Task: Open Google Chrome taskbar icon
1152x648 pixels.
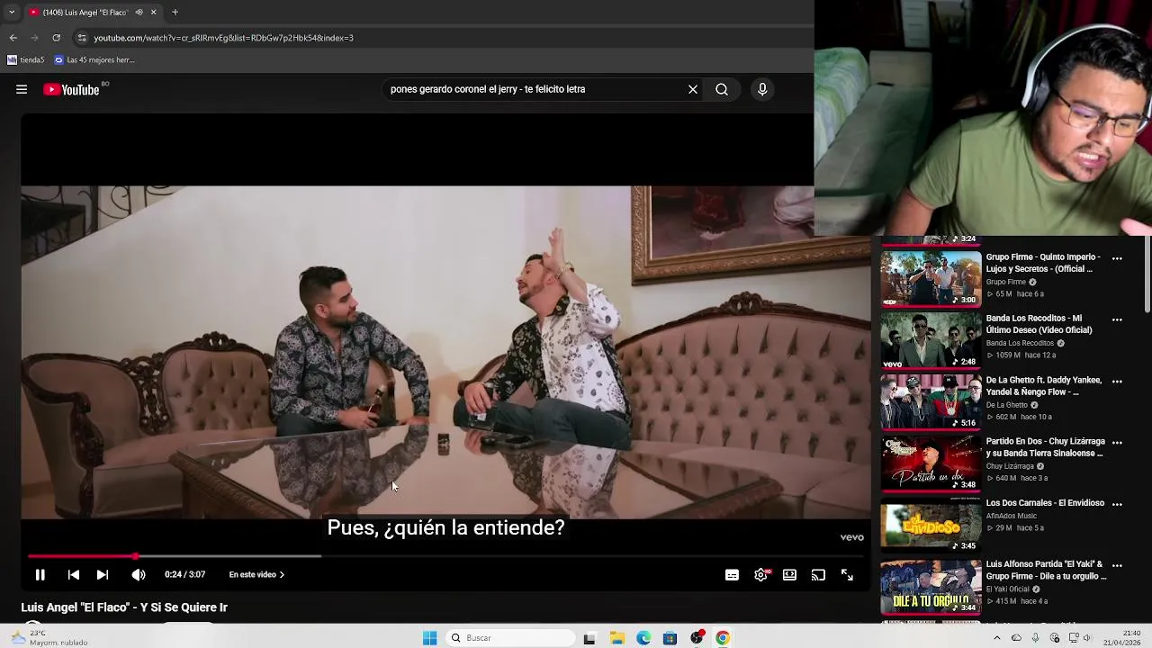Action: coord(723,638)
